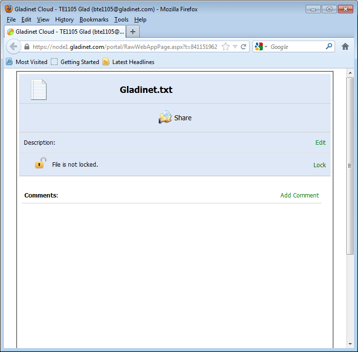
Task: Select the Gladinet Cloud browser tab
Action: pos(65,32)
